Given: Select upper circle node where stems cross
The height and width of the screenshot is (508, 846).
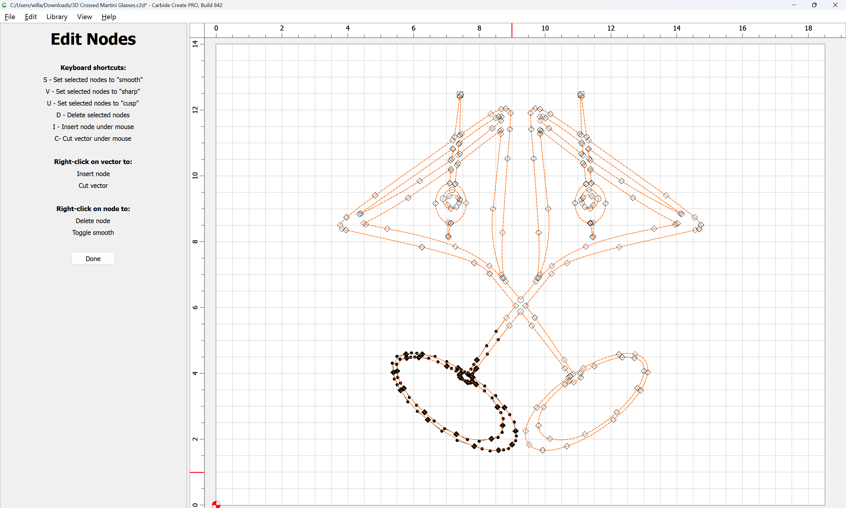Looking at the screenshot, I should click(521, 300).
